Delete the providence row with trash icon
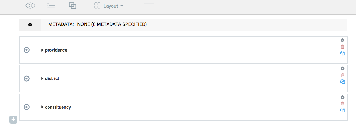This screenshot has width=356, height=131. pyautogui.click(x=343, y=47)
